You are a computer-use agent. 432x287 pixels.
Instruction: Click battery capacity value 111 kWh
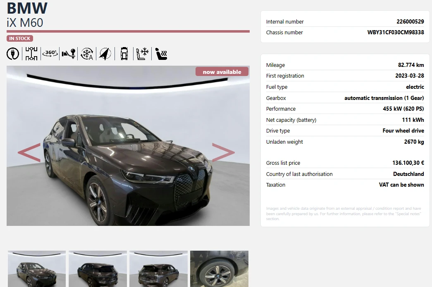tap(413, 120)
